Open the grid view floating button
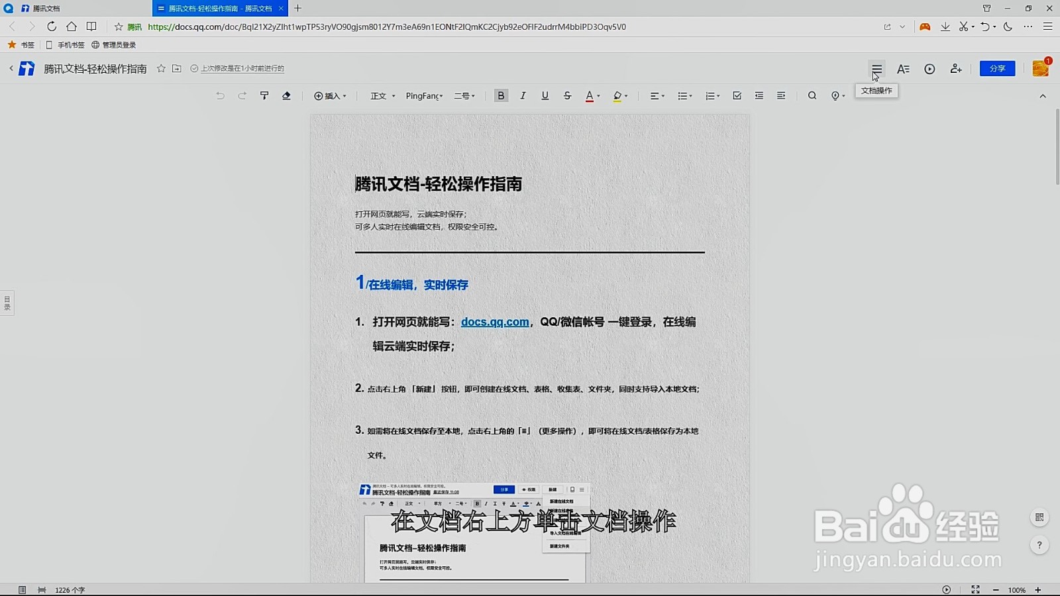 [x=1039, y=517]
